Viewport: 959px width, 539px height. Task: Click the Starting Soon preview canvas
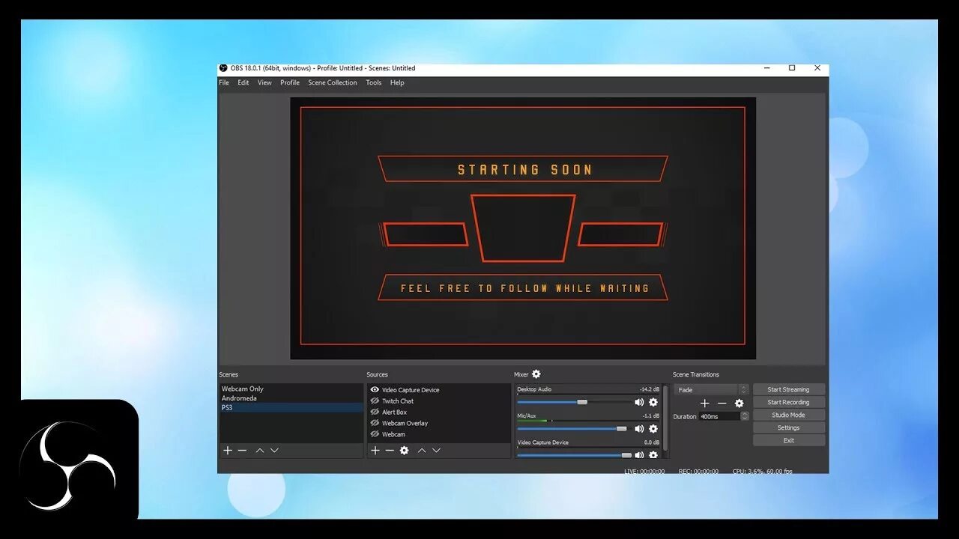(x=523, y=228)
